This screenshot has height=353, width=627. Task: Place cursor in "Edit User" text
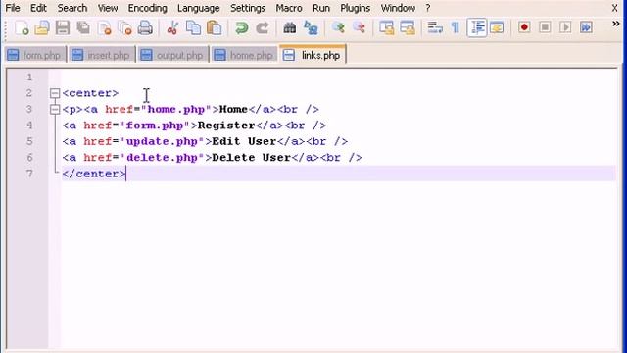coord(244,141)
